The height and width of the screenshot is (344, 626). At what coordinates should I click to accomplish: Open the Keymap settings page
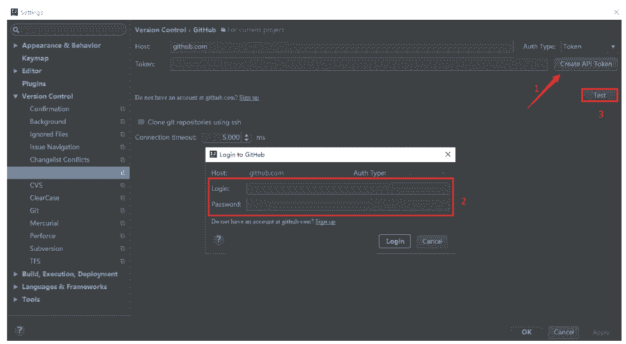pos(35,58)
